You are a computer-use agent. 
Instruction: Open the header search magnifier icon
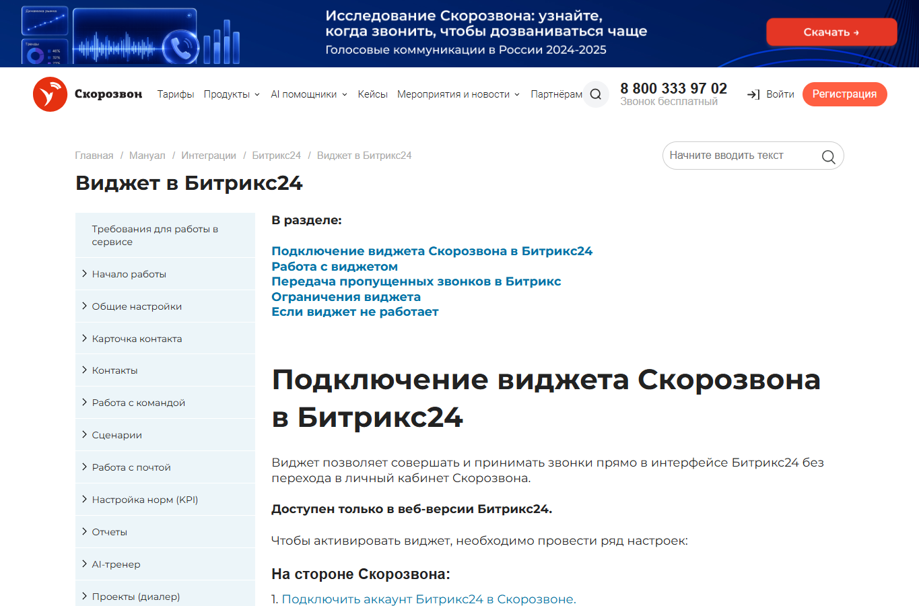tap(596, 94)
